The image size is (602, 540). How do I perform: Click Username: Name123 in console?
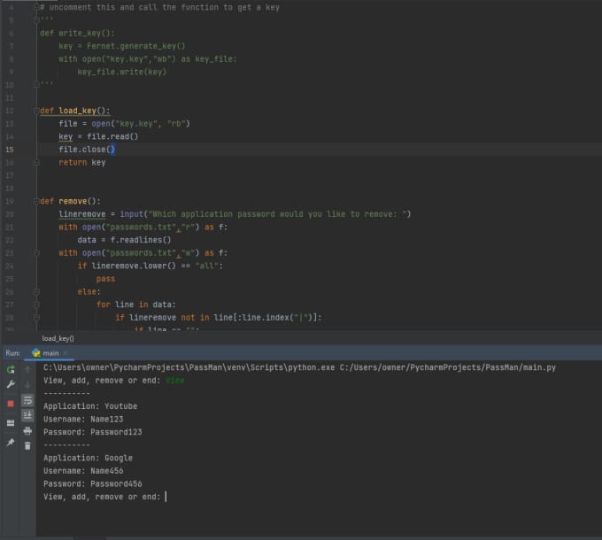(x=83, y=419)
